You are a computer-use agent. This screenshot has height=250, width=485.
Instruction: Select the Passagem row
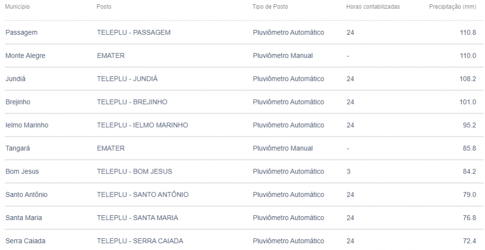click(22, 32)
